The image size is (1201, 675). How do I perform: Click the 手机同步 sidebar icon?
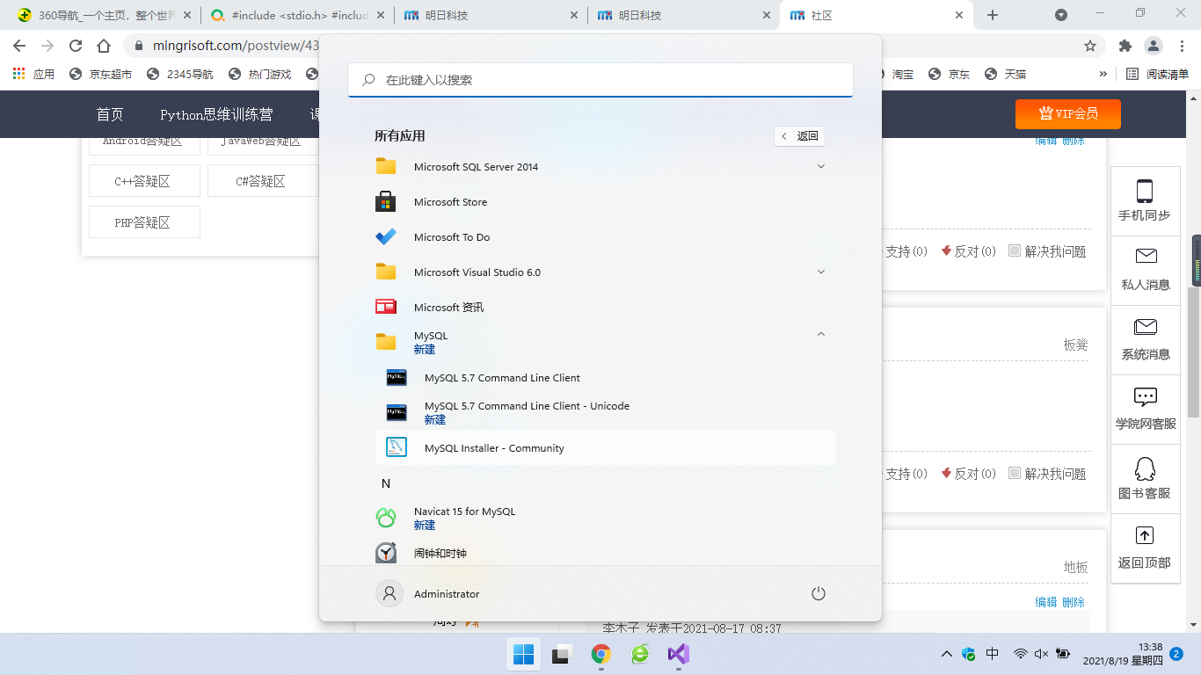click(x=1145, y=201)
